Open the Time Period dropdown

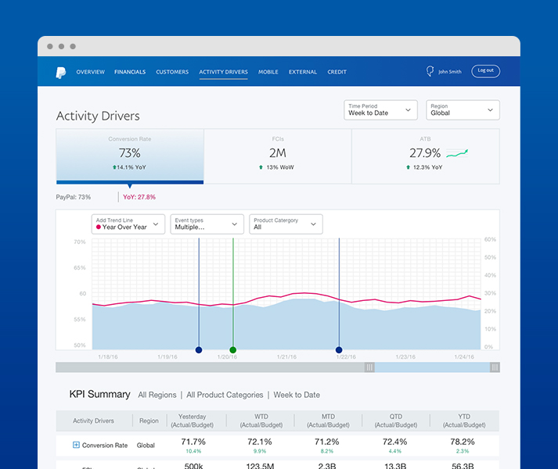click(x=380, y=110)
